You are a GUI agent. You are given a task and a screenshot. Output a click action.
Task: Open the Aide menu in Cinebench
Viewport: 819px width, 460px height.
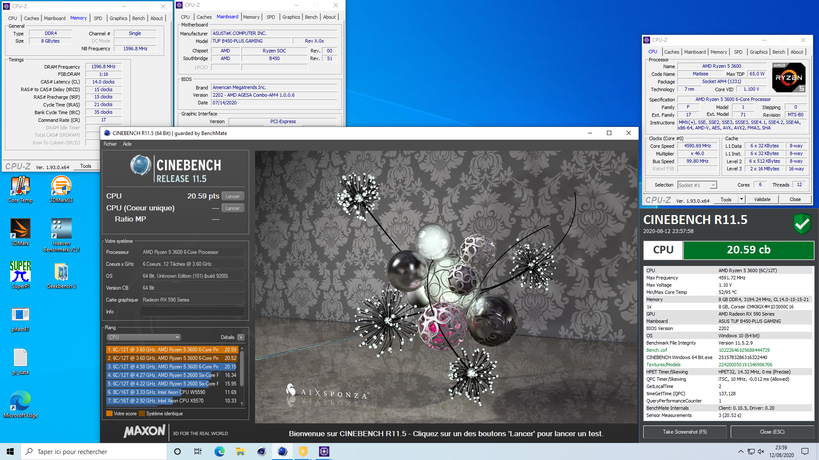[127, 144]
